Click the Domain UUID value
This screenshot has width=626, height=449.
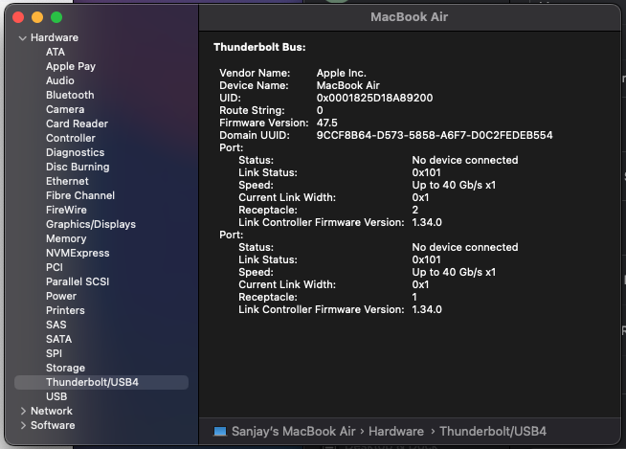click(435, 135)
